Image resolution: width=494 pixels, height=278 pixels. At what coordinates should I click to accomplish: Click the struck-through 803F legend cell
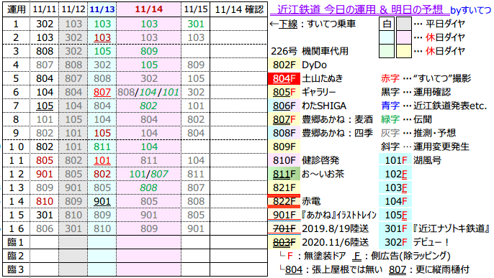pos(284,242)
